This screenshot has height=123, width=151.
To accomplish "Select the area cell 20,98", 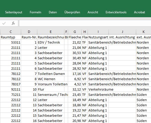I will click(x=75, y=121).
